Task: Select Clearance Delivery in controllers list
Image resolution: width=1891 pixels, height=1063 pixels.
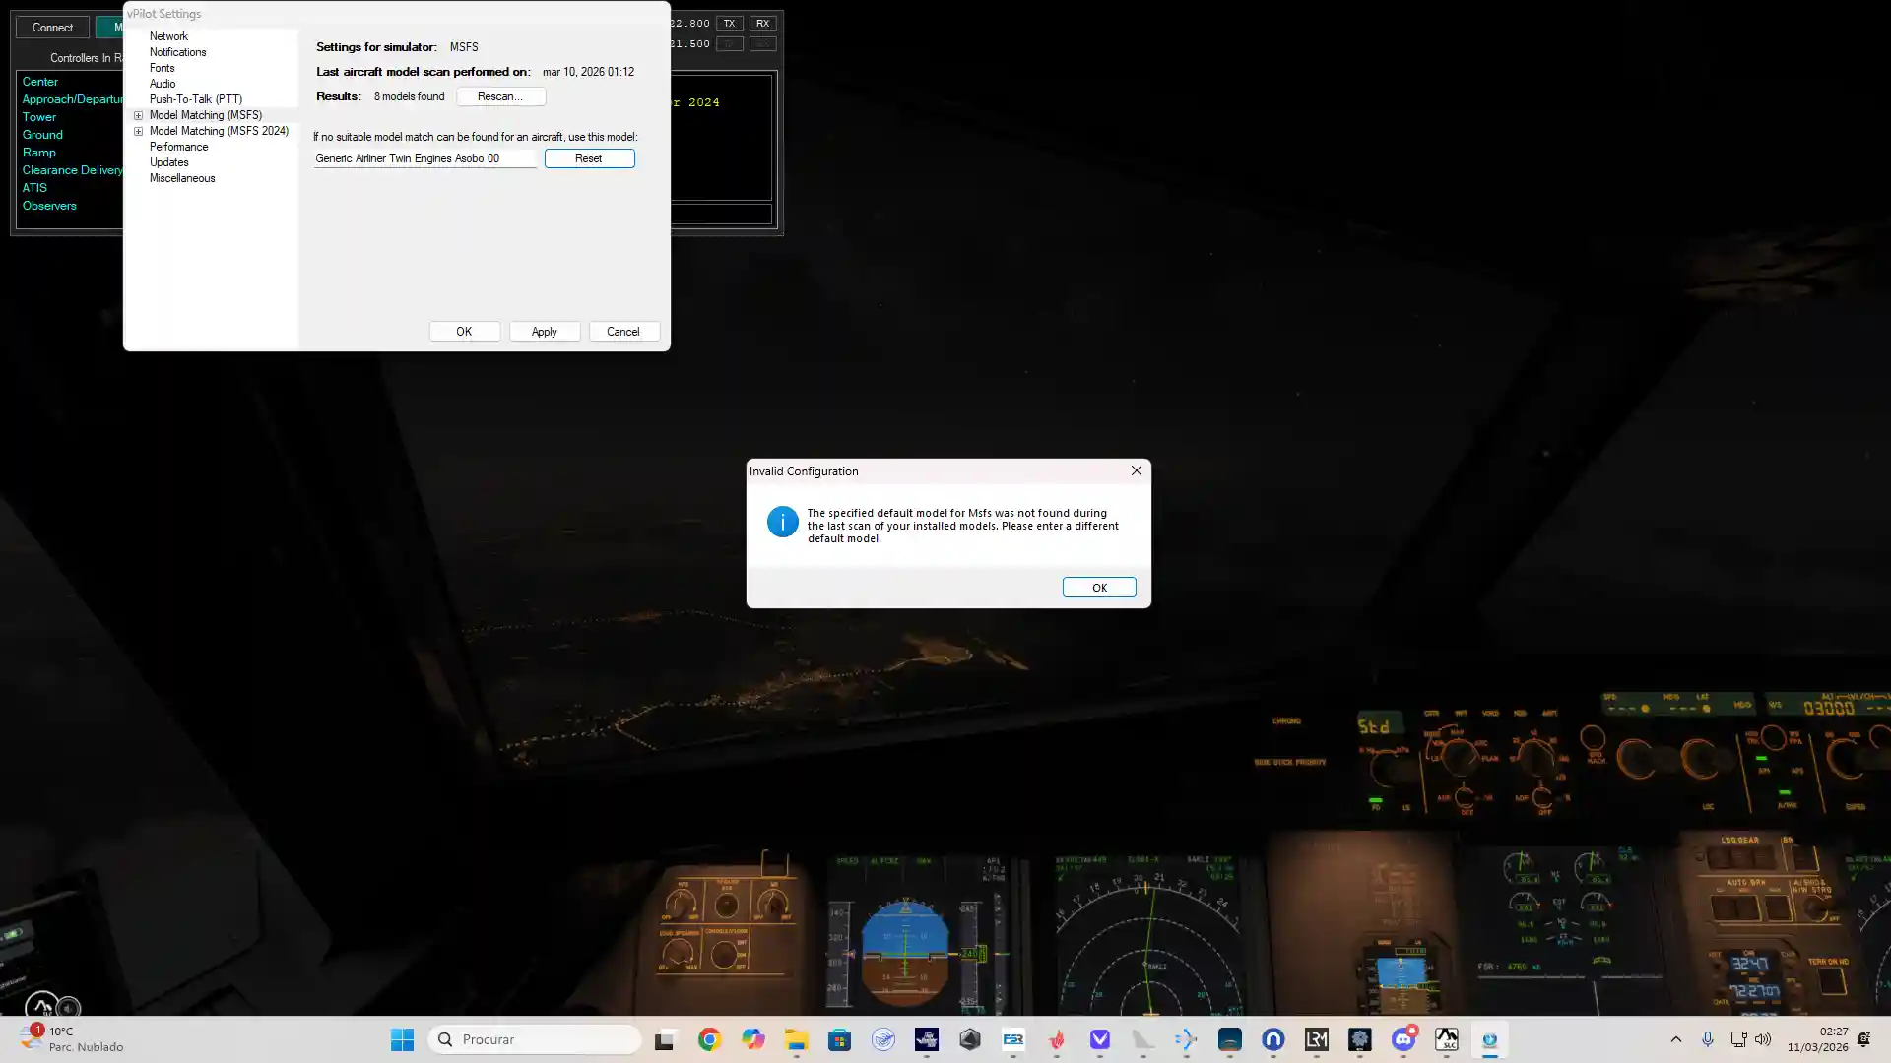Action: [72, 170]
